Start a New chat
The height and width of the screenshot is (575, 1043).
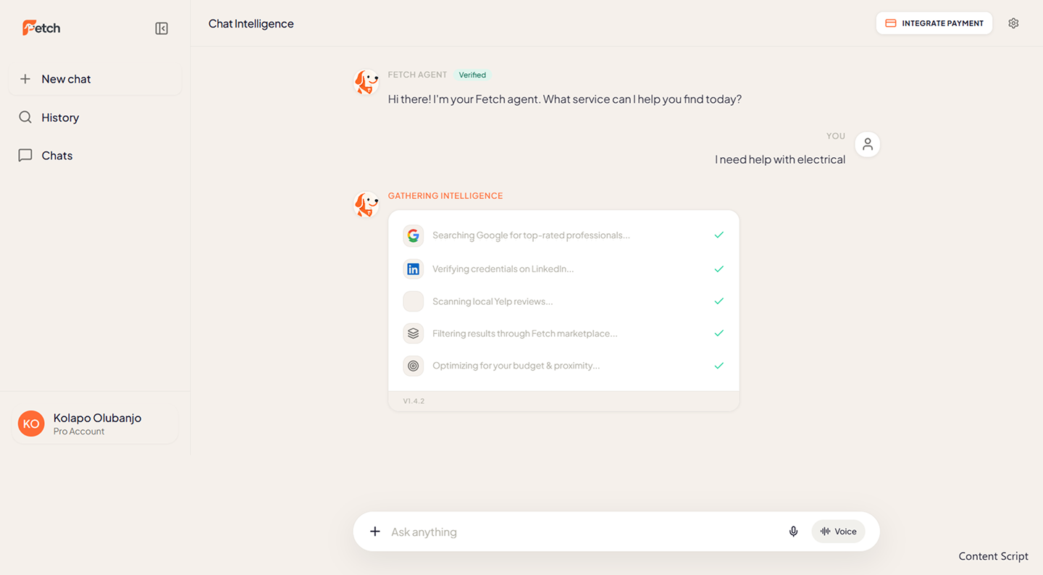[95, 79]
